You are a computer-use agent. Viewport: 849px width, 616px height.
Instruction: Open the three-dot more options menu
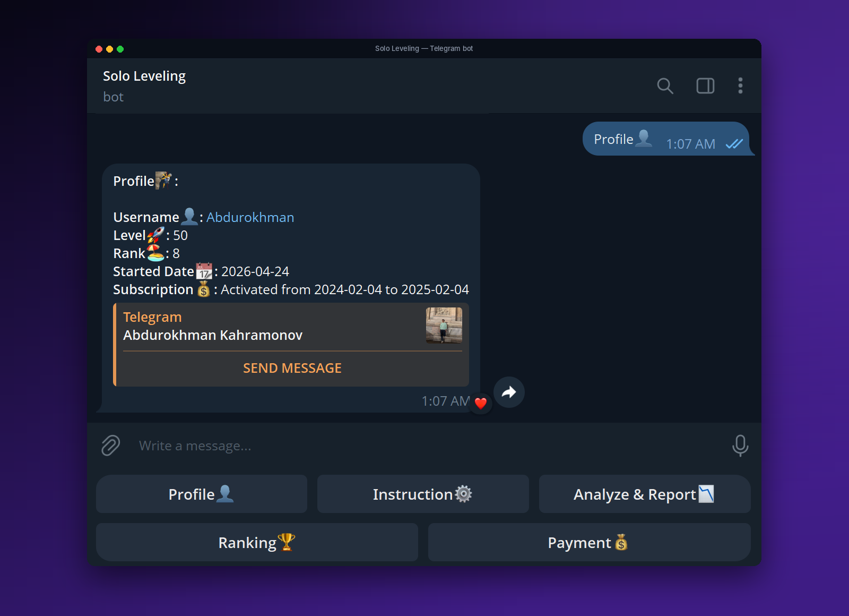click(740, 86)
